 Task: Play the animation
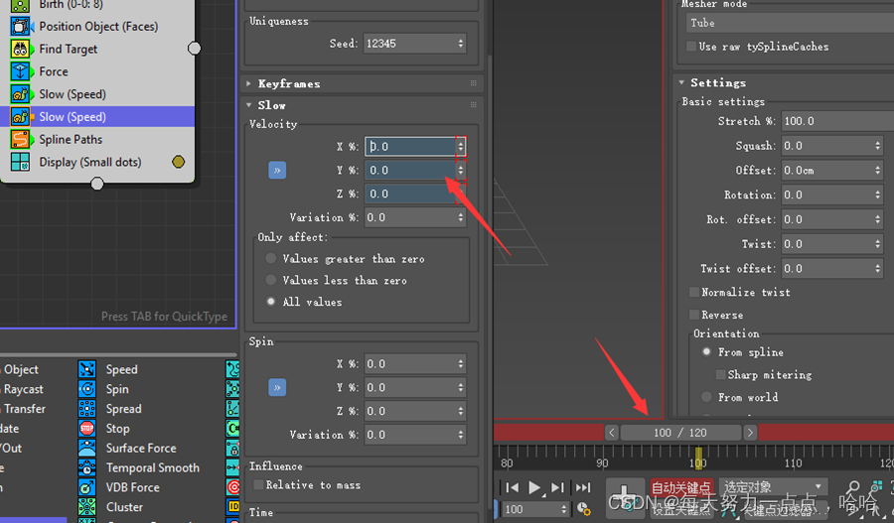(534, 487)
